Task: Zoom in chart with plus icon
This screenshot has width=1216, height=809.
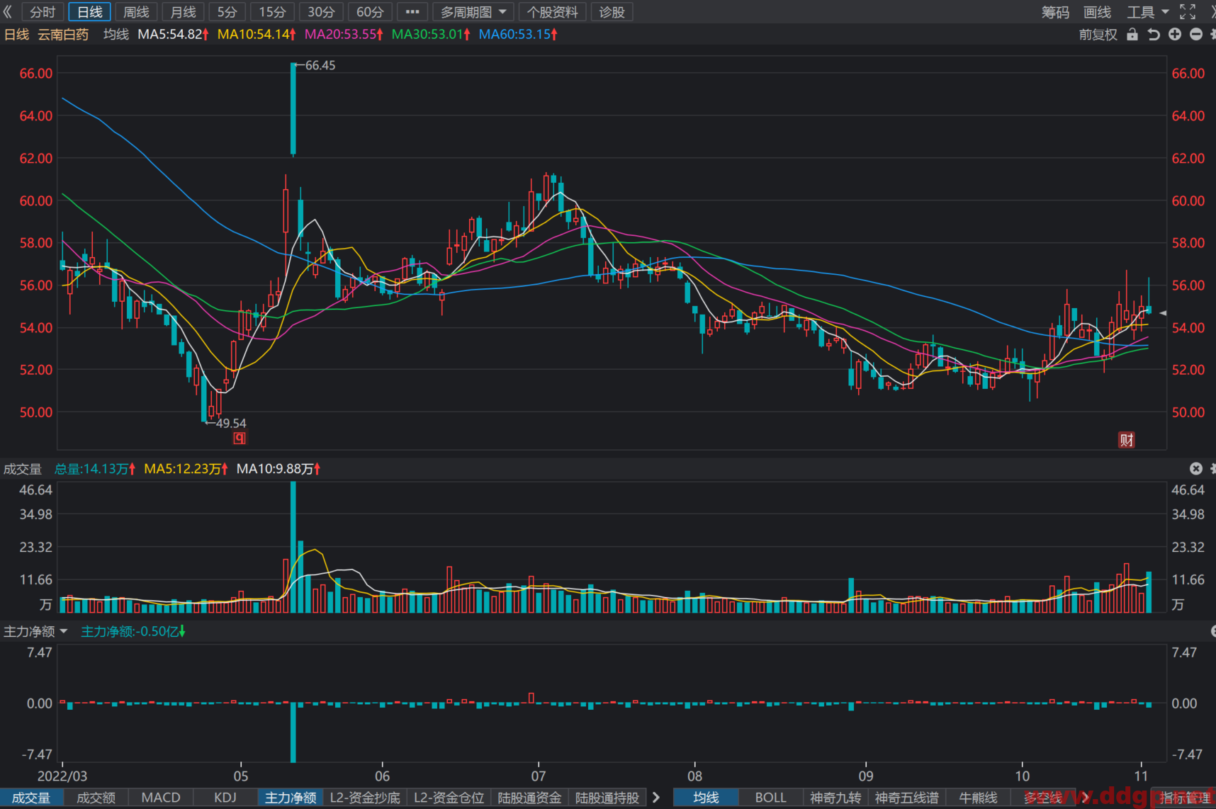Action: (1175, 34)
